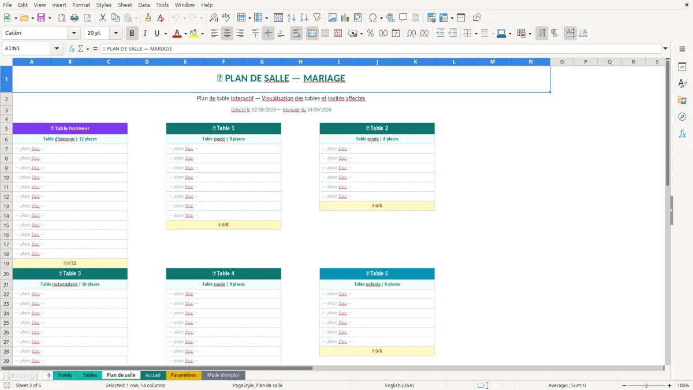The width and height of the screenshot is (693, 390).
Task: Format the cell as date
Action: coord(396,34)
